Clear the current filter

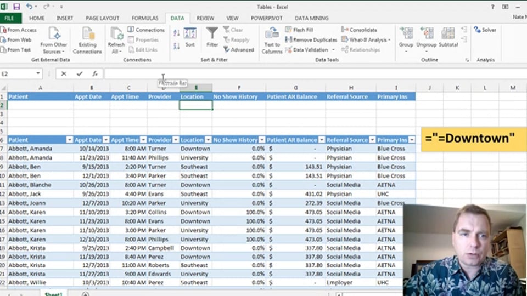click(x=233, y=30)
